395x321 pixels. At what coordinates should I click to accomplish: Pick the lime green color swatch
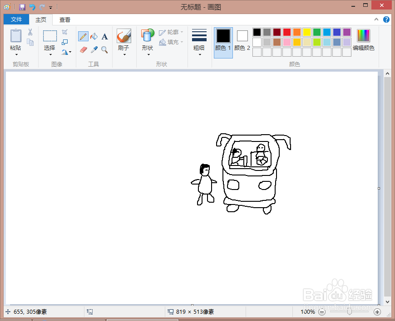[316, 42]
